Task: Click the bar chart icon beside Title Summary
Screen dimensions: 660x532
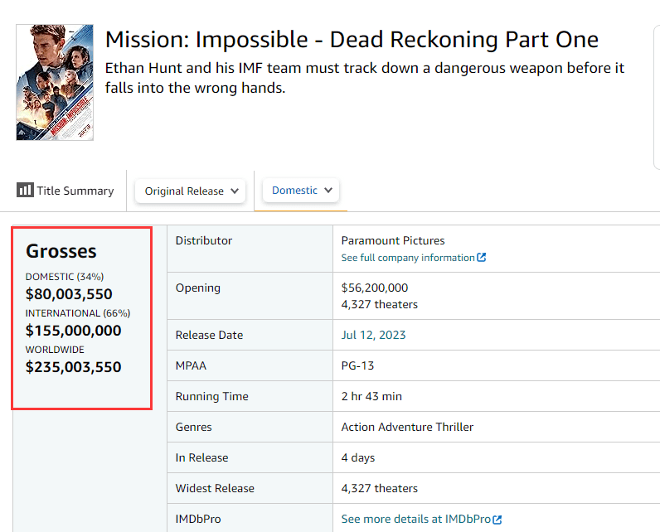Action: tap(25, 191)
